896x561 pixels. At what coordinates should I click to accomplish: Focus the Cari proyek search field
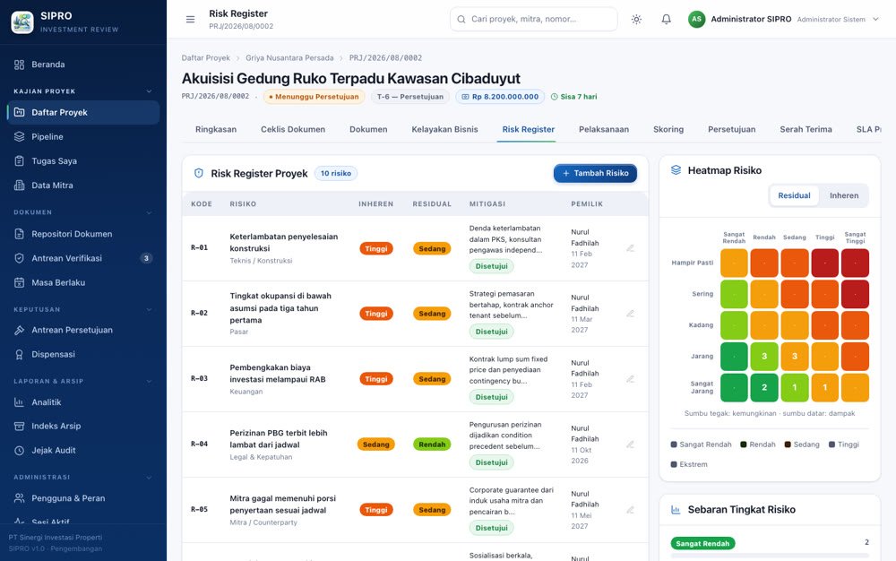pyautogui.click(x=534, y=20)
